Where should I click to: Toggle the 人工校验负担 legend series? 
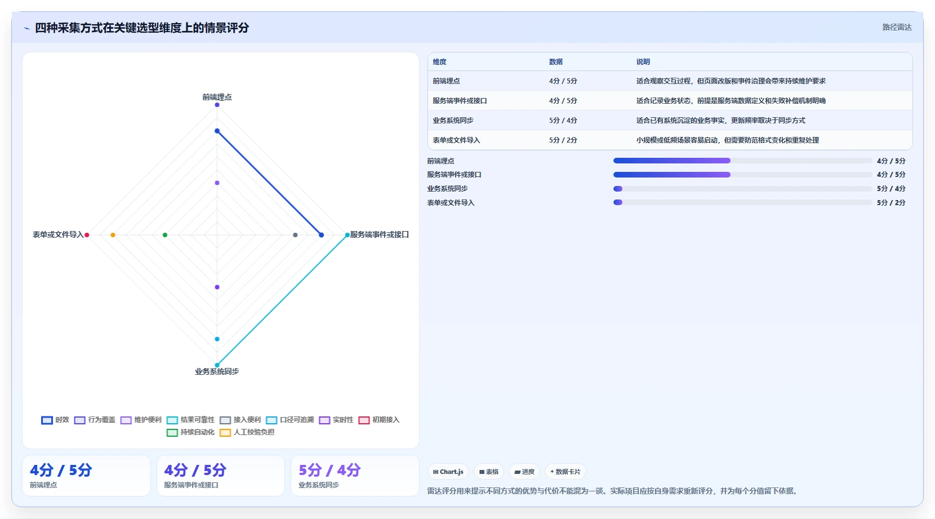pyautogui.click(x=247, y=432)
